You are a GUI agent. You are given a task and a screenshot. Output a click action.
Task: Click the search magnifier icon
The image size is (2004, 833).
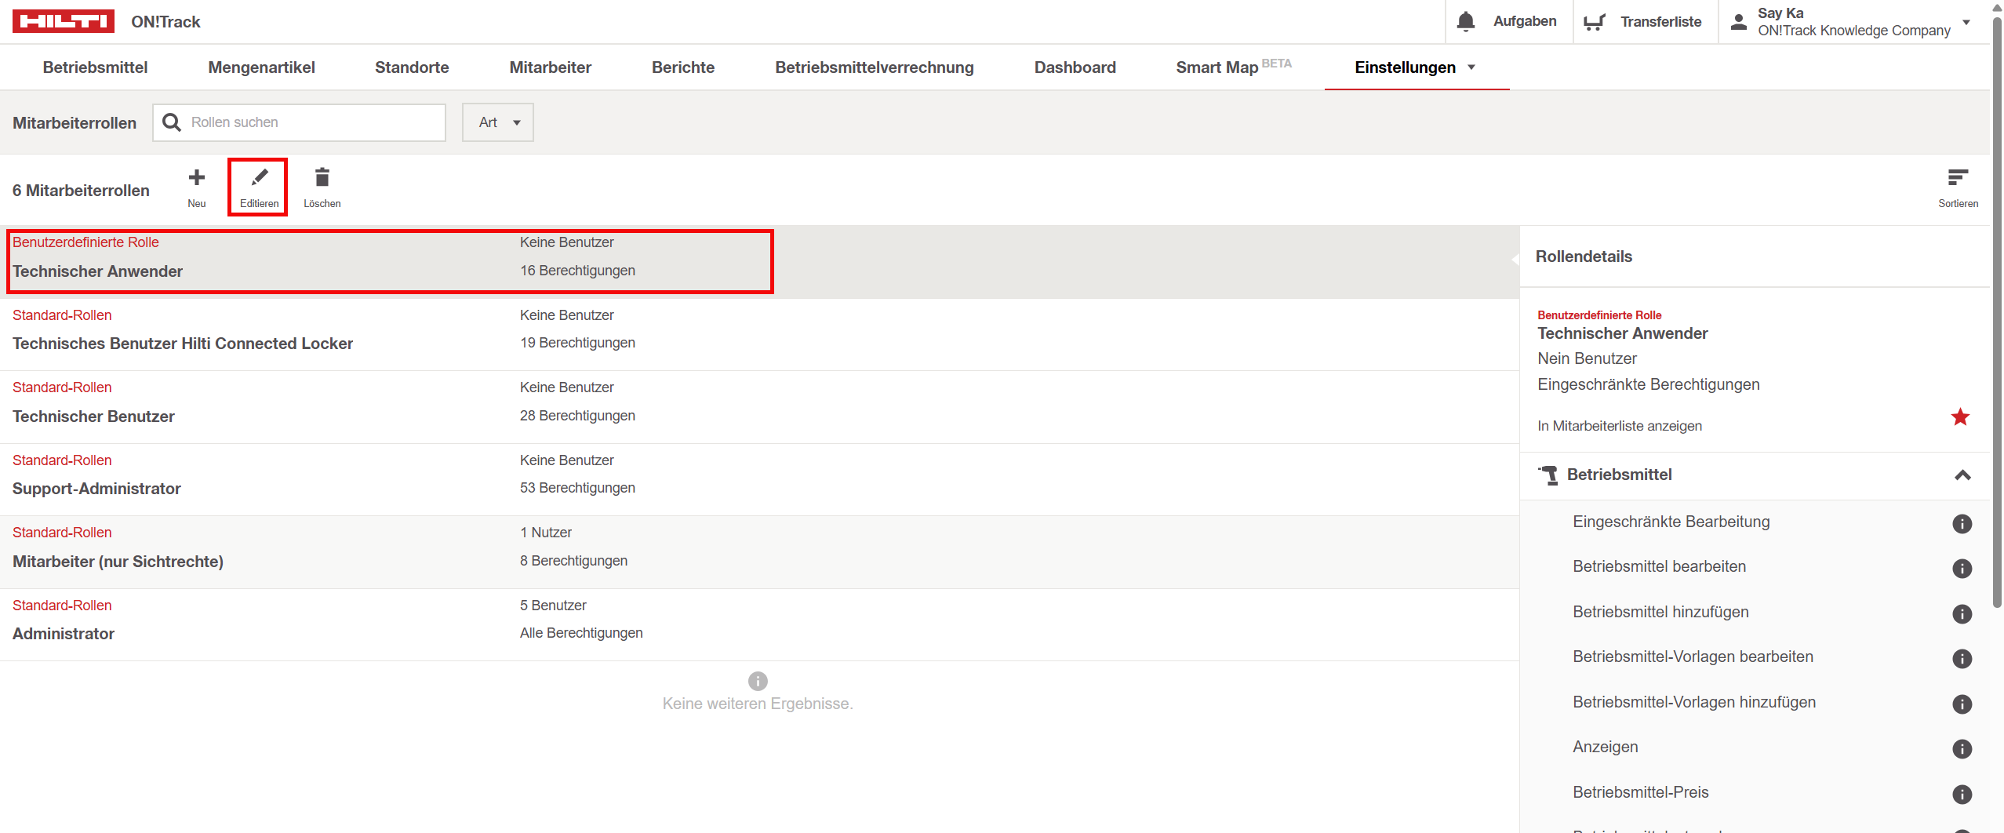[x=171, y=122]
